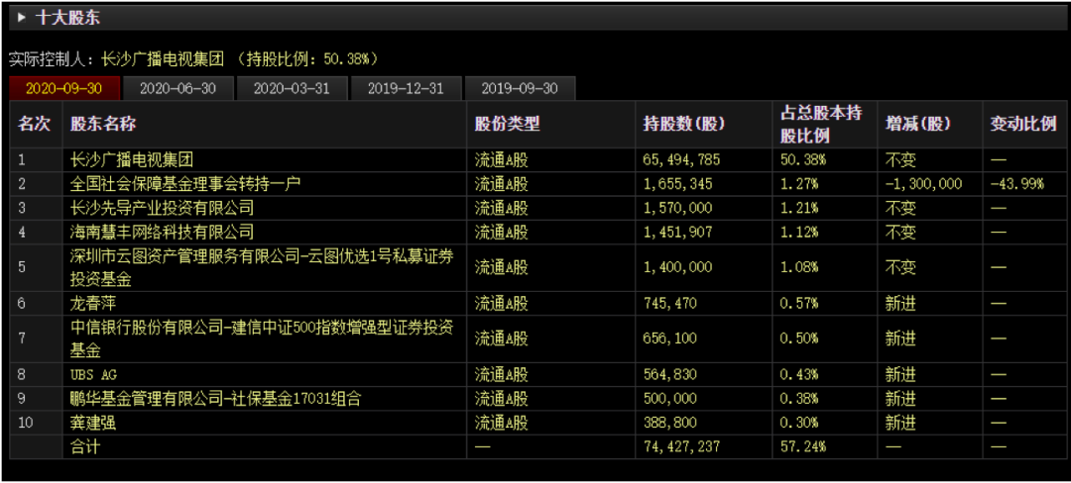Open the 2020-03-31 tab

292,89
